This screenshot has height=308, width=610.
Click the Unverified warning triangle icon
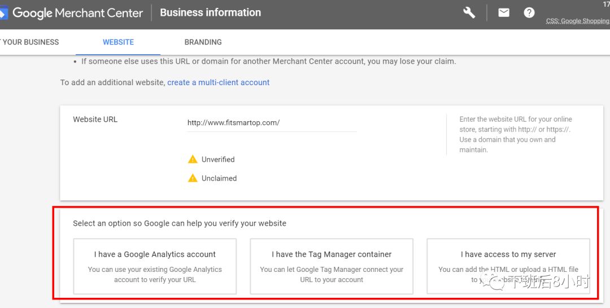tap(193, 159)
